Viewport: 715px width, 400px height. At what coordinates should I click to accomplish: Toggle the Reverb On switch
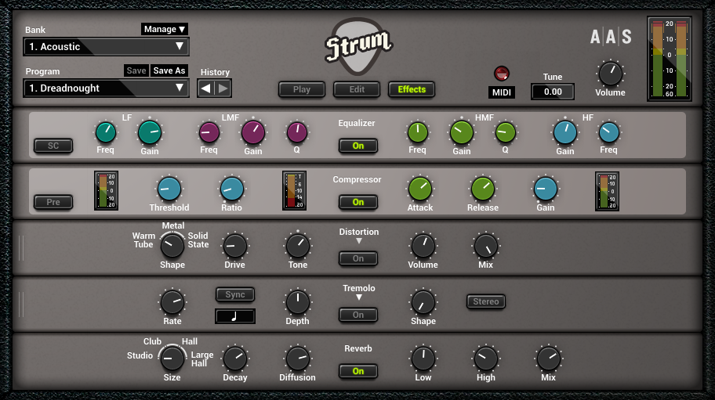coord(358,371)
